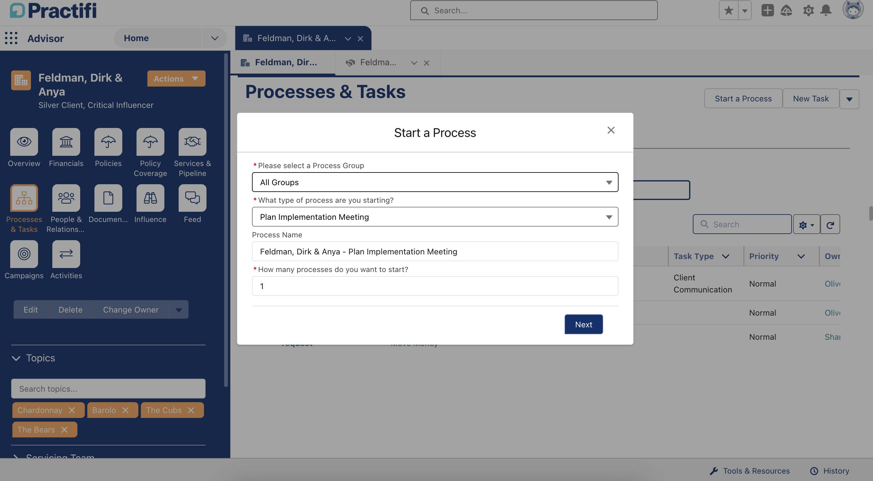This screenshot has height=481, width=873.
Task: Refresh the task list
Action: (830, 224)
